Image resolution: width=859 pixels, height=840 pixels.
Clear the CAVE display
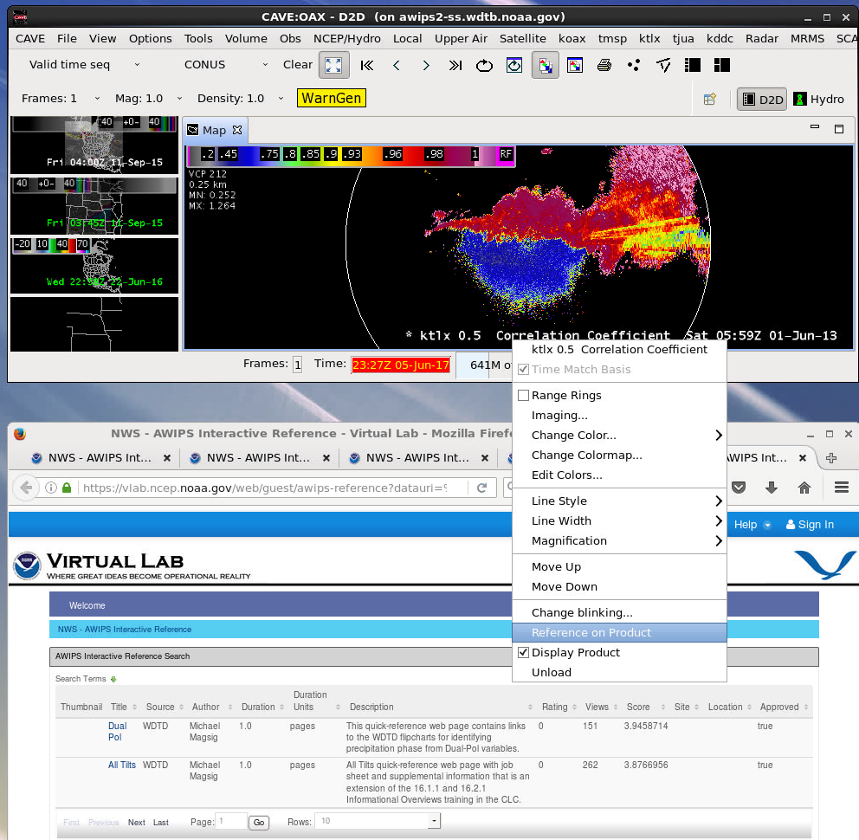(x=298, y=65)
